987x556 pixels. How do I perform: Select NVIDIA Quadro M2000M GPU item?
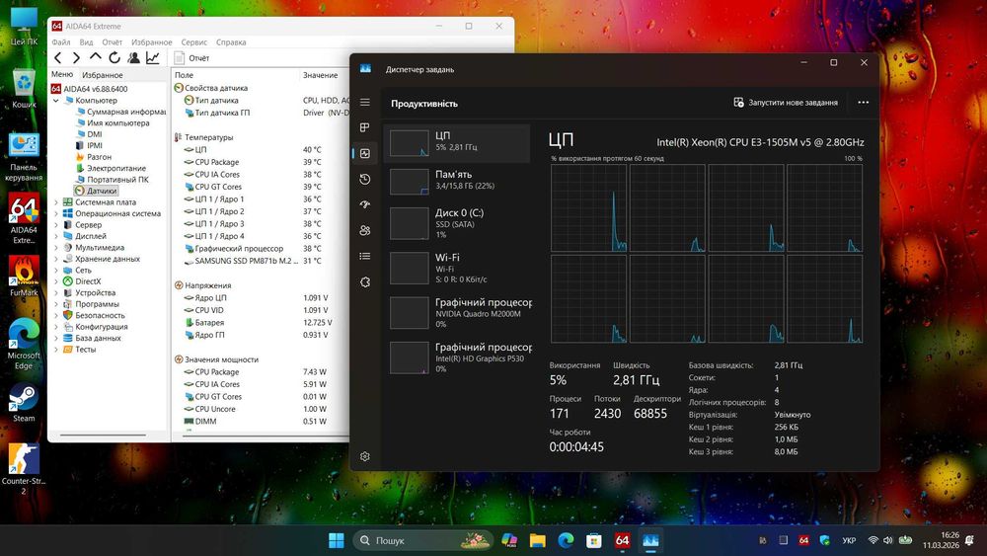click(458, 313)
